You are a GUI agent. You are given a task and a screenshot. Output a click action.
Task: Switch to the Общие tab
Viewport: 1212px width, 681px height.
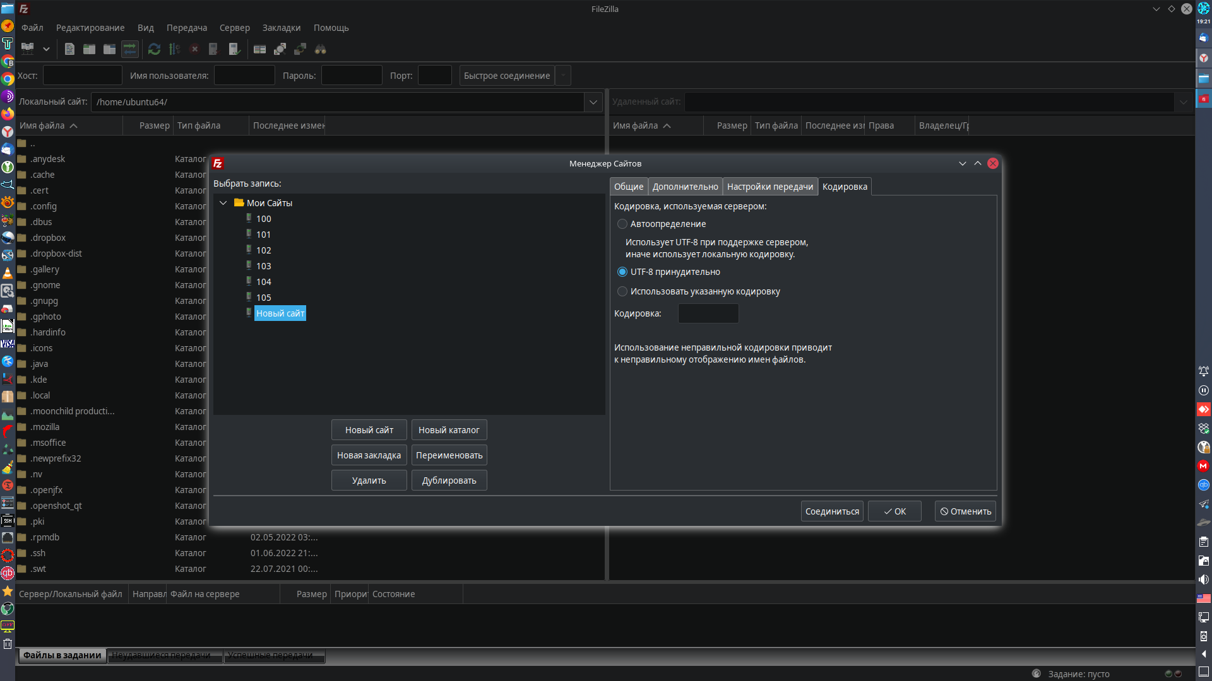[x=629, y=187]
